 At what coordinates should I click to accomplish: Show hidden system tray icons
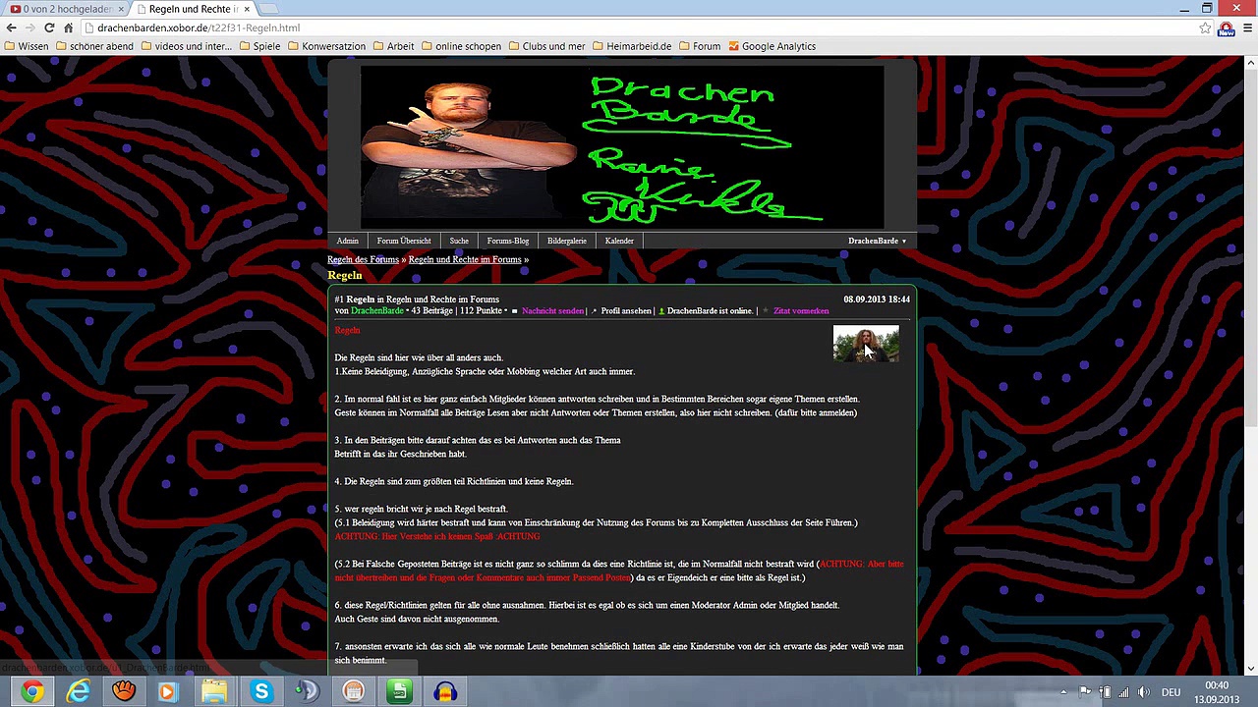point(1063,692)
